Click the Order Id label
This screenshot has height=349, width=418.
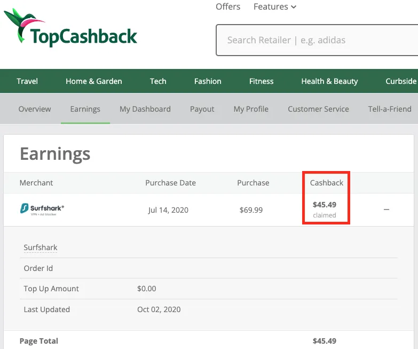pyautogui.click(x=38, y=268)
